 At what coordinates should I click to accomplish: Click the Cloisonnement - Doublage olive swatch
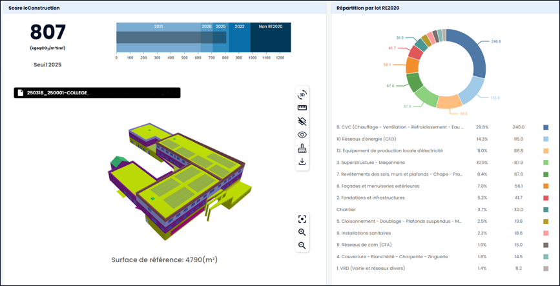(x=546, y=221)
